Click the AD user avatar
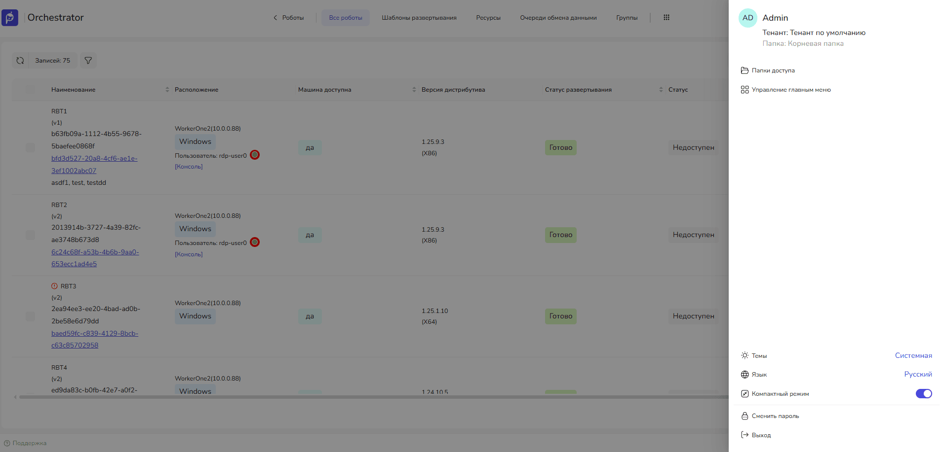 point(747,18)
